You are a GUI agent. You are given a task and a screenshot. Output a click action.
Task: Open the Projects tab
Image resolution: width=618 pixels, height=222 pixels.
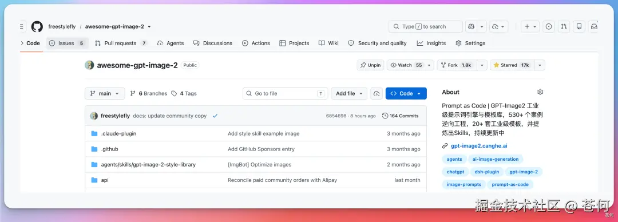pos(294,43)
